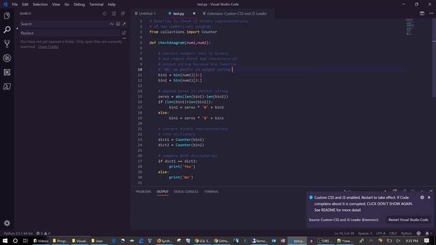
Task: Switch to the PROBLEMS panel tab
Action: (x=143, y=192)
